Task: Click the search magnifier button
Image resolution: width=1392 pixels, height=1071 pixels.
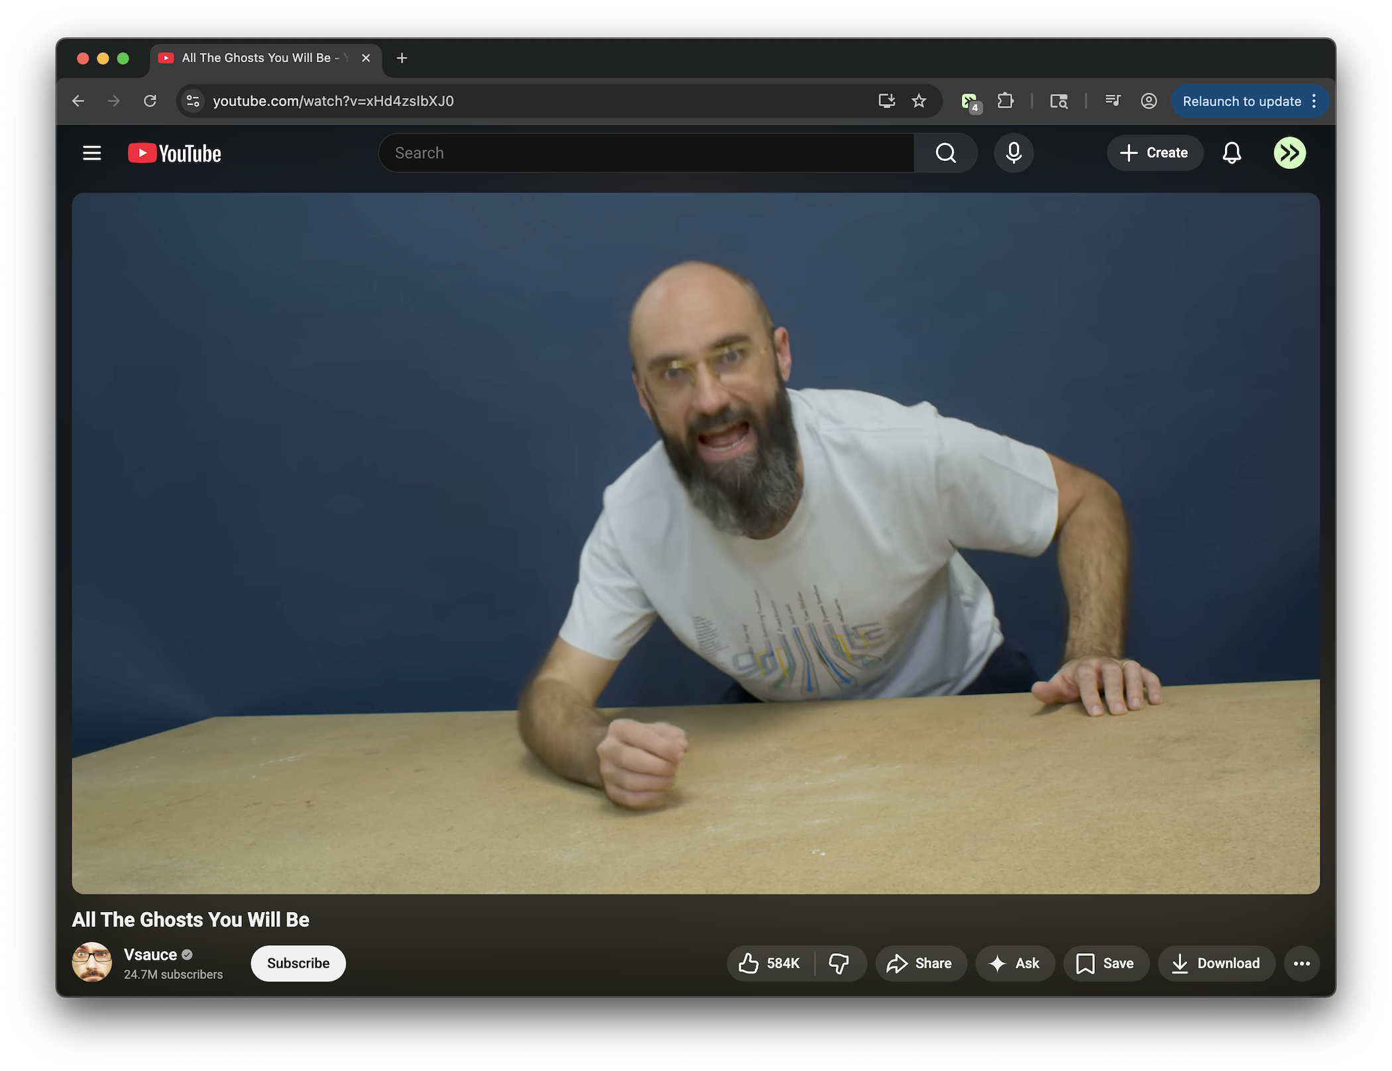Action: coord(945,153)
